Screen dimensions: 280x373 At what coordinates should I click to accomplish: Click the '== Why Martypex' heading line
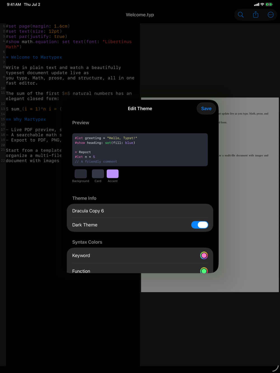pyautogui.click(x=26, y=119)
